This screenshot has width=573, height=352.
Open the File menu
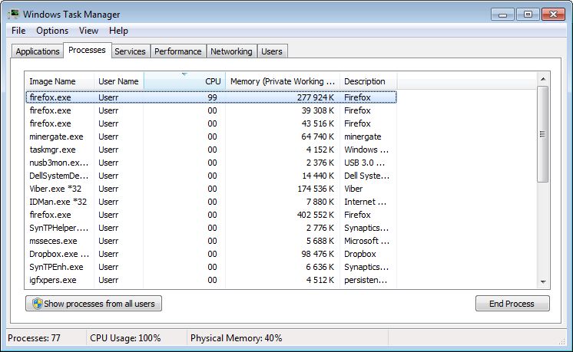[x=18, y=31]
